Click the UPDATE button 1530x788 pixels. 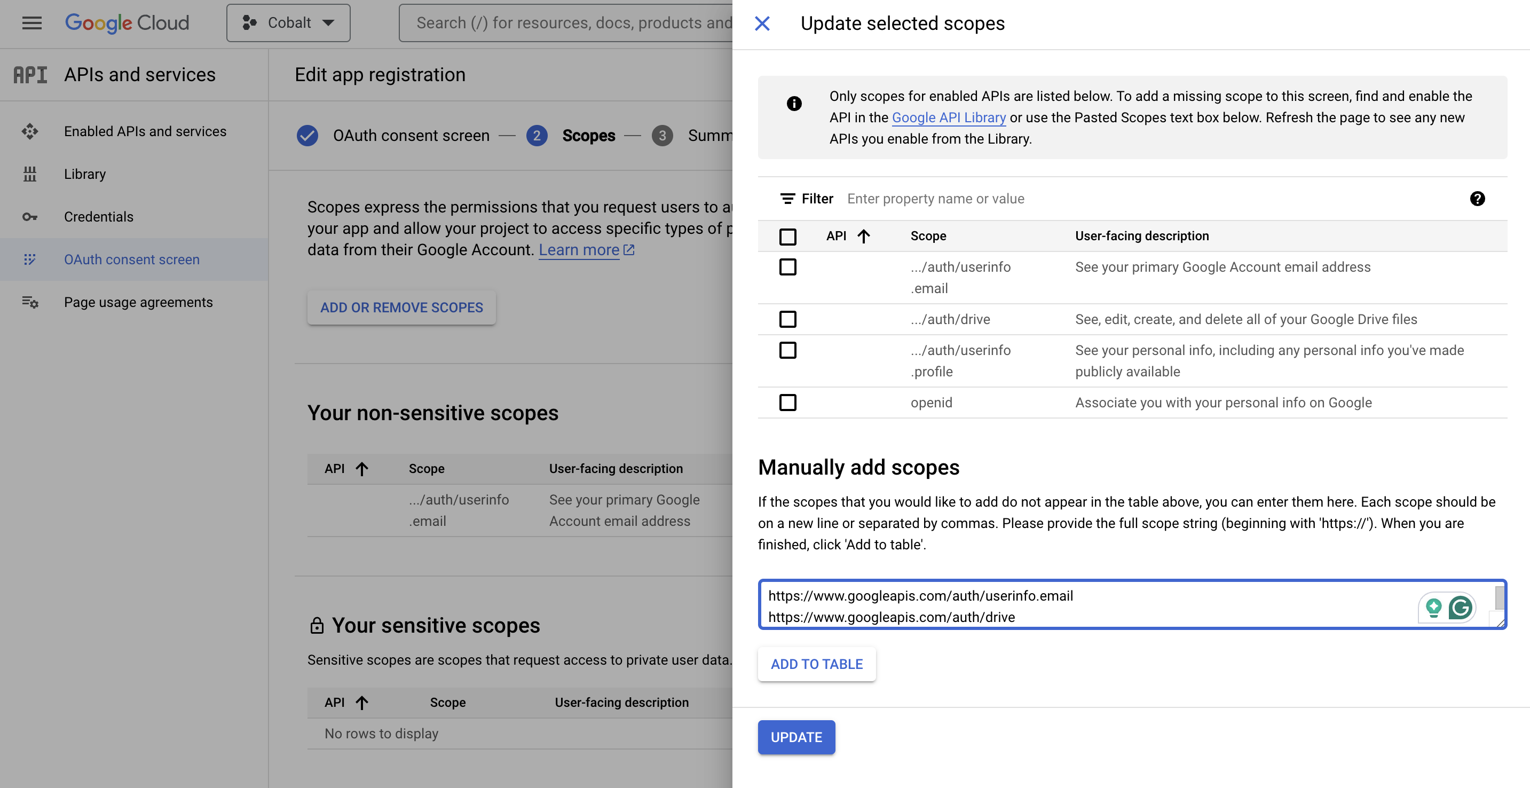[x=796, y=737]
